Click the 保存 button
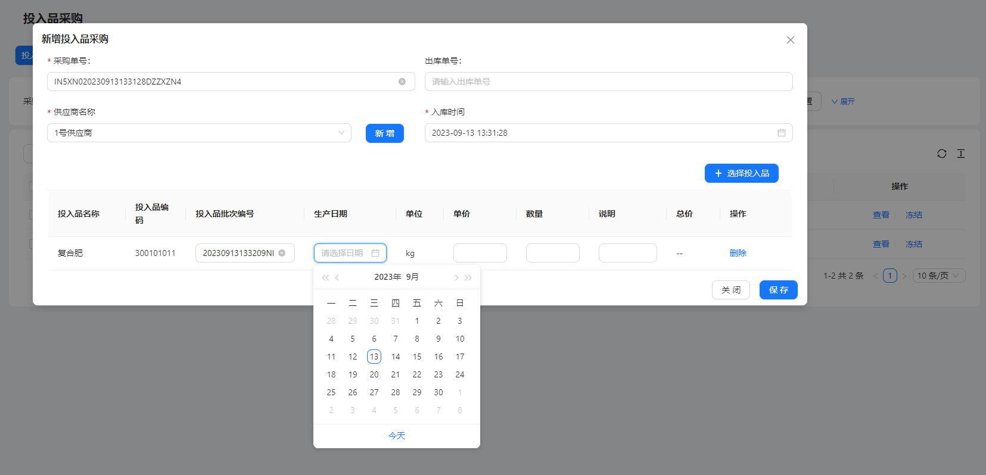 point(779,290)
